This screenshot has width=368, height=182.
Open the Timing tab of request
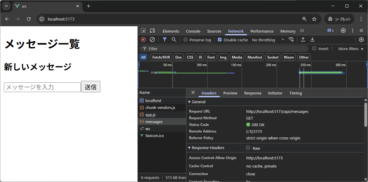tap(295, 93)
